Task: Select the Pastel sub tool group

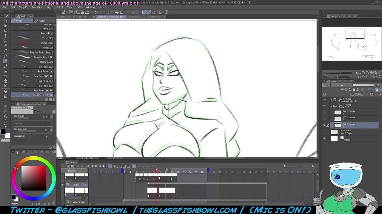Action: coord(41,21)
